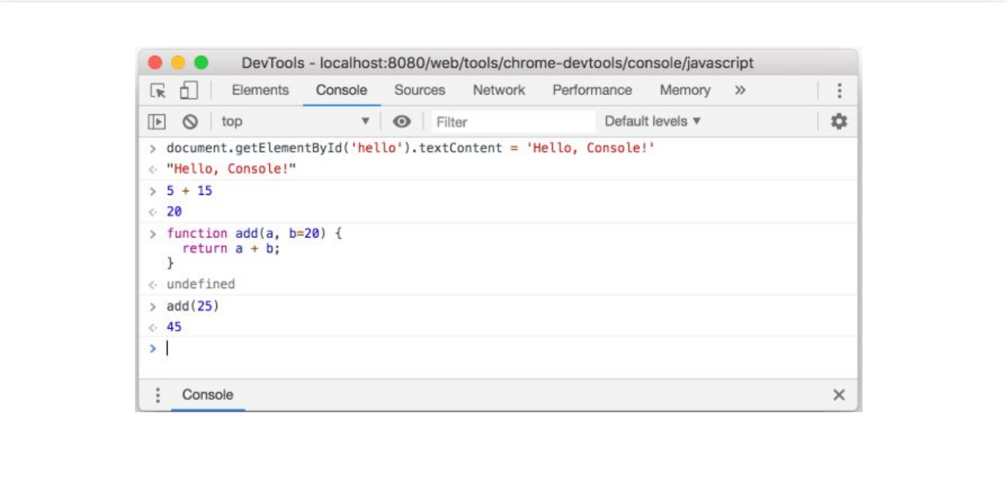This screenshot has height=483, width=1007.
Task: Show the console sidebar panel icon
Action: coord(157,121)
